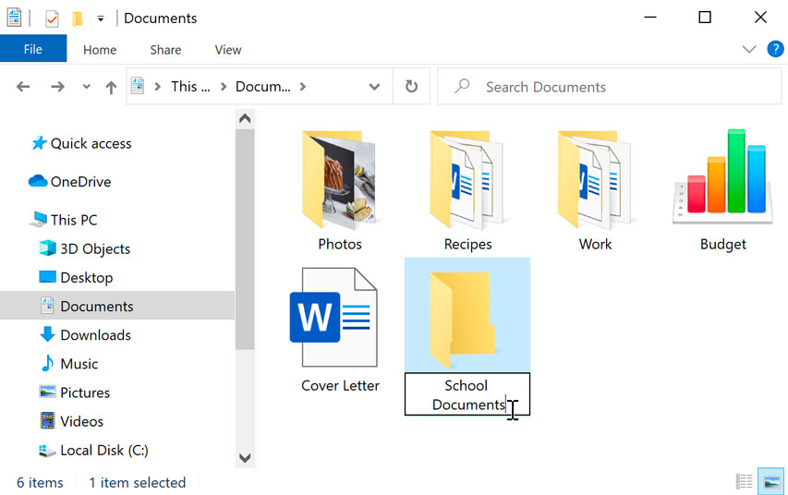
Task: Switch to Large icons view layout
Action: pyautogui.click(x=770, y=481)
